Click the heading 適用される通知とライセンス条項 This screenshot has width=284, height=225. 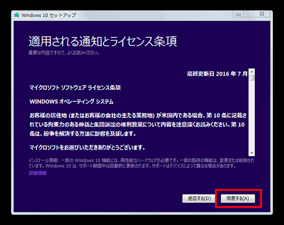click(x=103, y=41)
